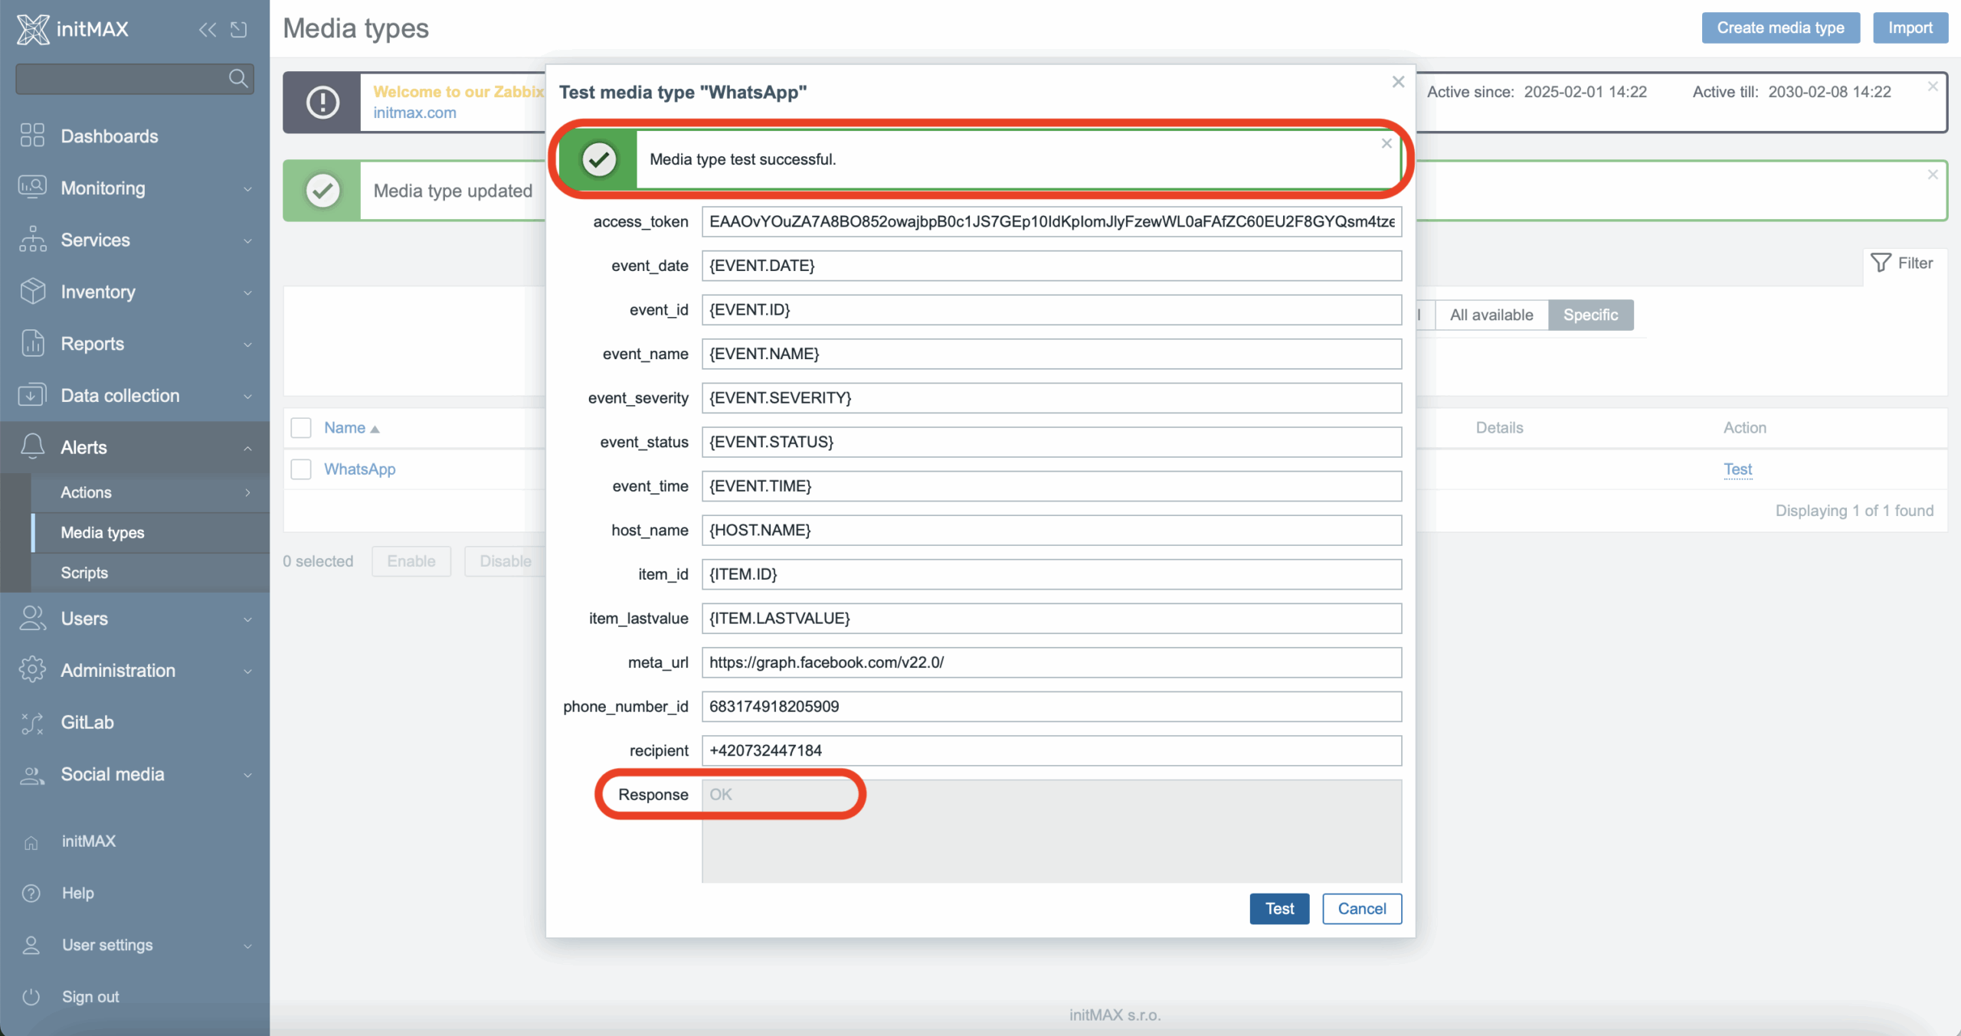Click the Test link in Action column
This screenshot has width=1961, height=1036.
[1737, 469]
